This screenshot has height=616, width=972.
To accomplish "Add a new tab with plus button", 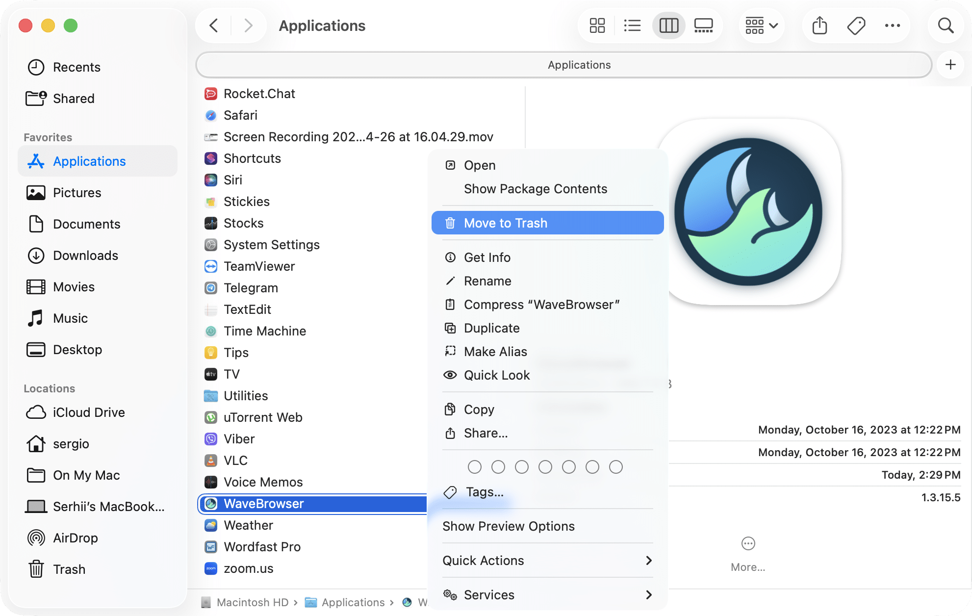I will click(x=950, y=65).
